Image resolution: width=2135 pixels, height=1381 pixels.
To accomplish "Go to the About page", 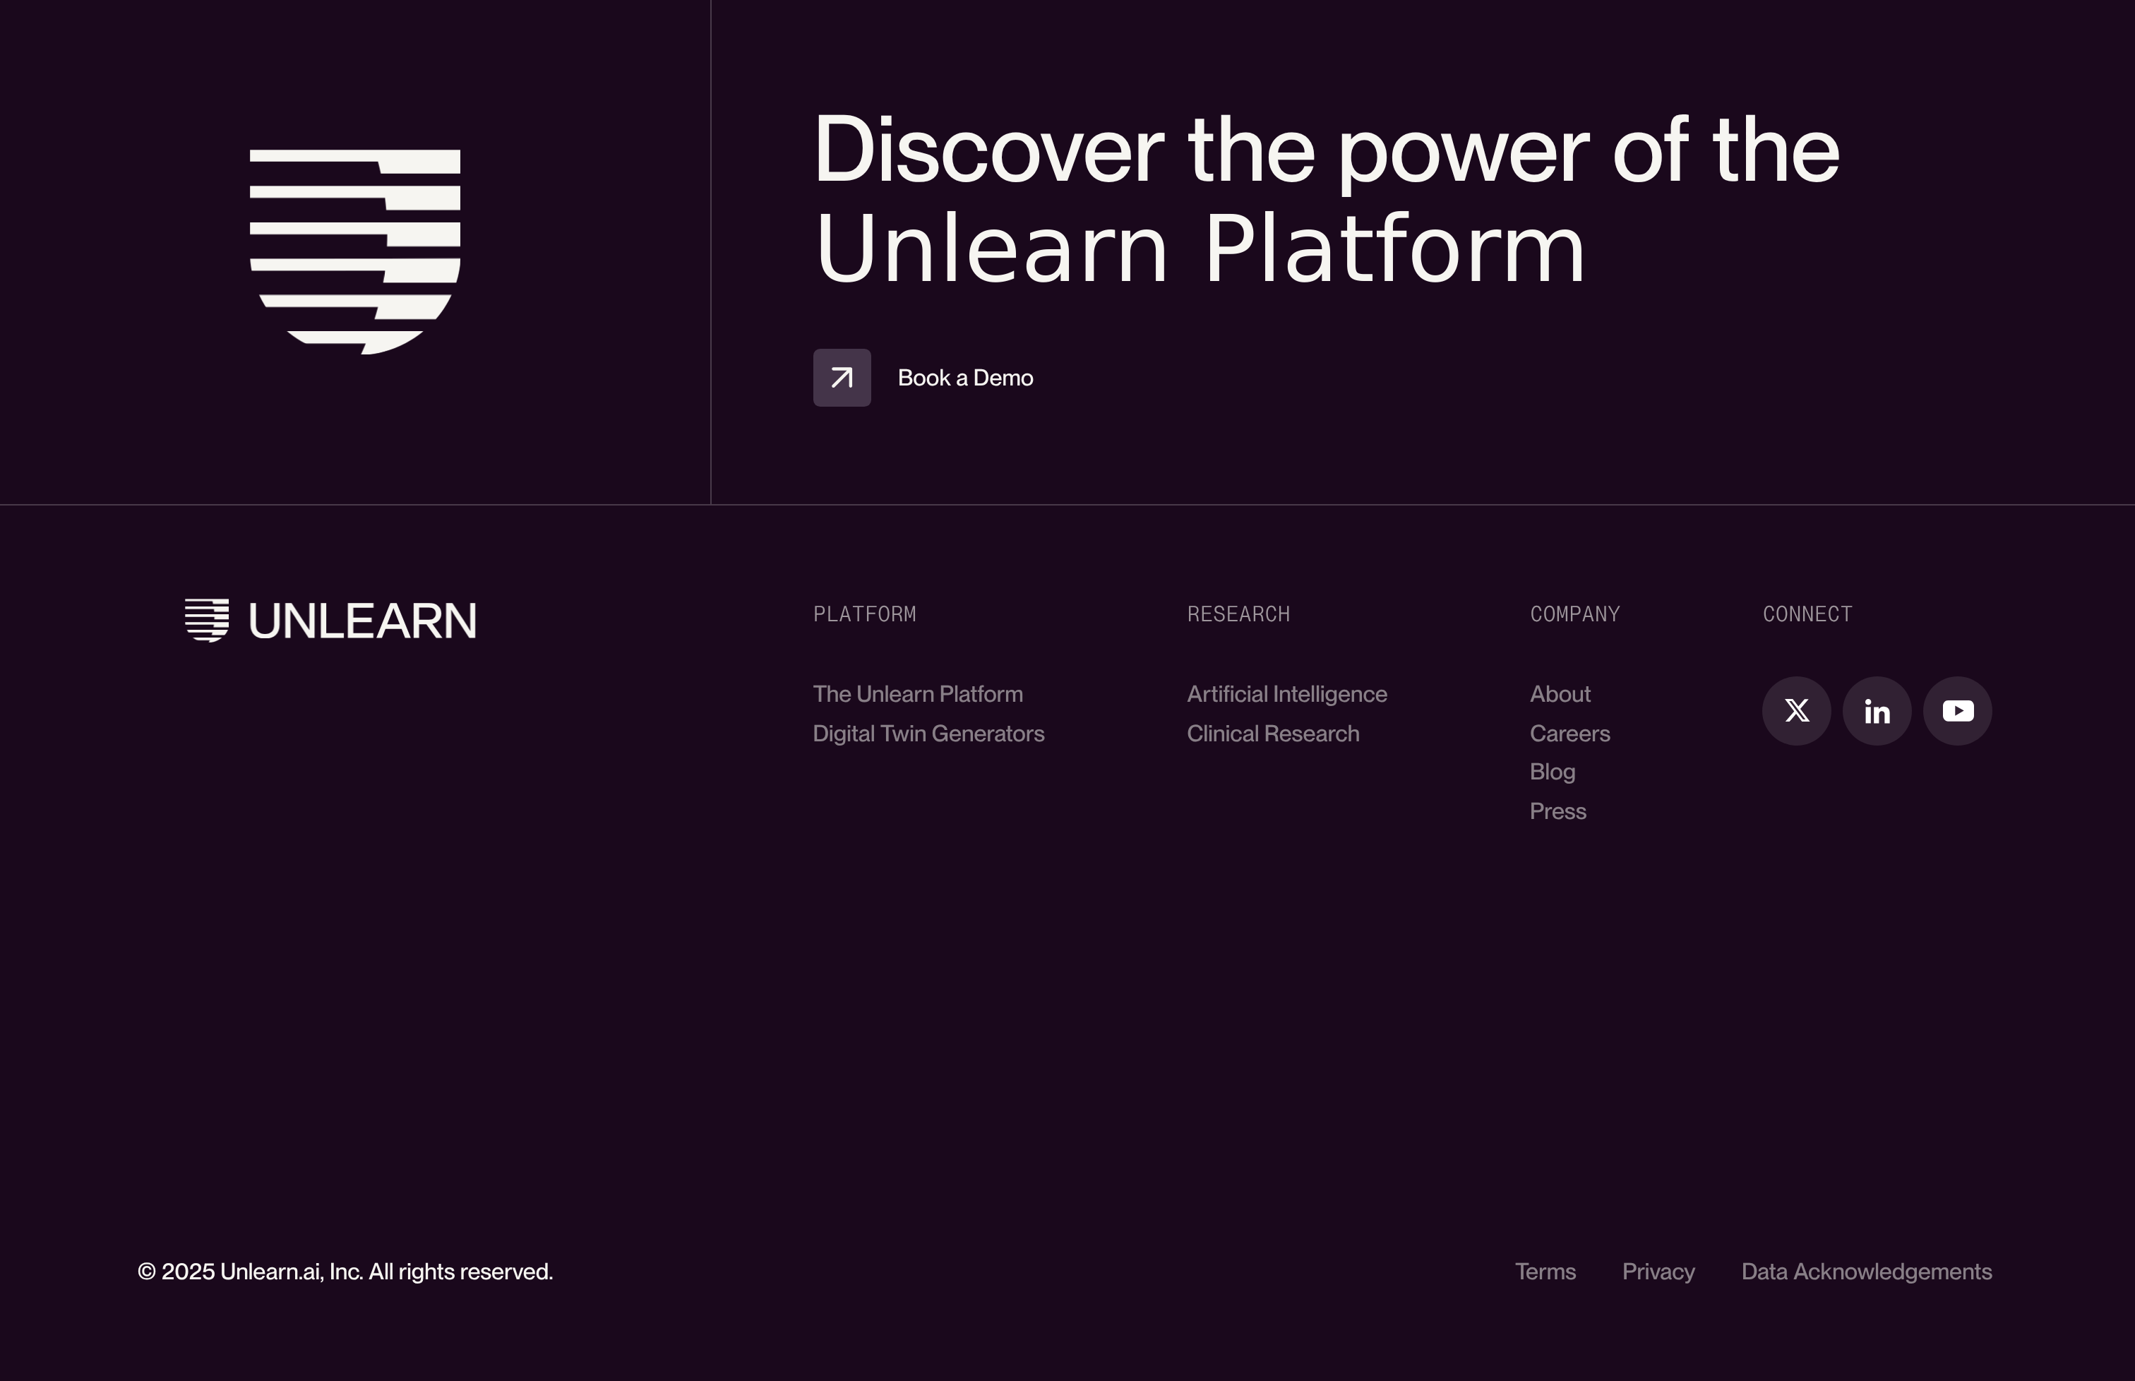I will pyautogui.click(x=1560, y=694).
